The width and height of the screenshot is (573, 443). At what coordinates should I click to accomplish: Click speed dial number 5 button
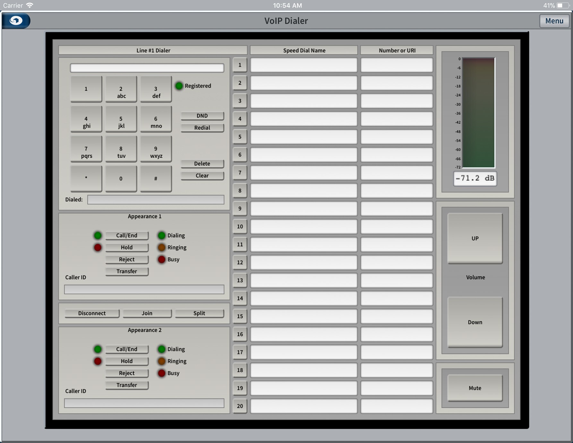tap(240, 137)
